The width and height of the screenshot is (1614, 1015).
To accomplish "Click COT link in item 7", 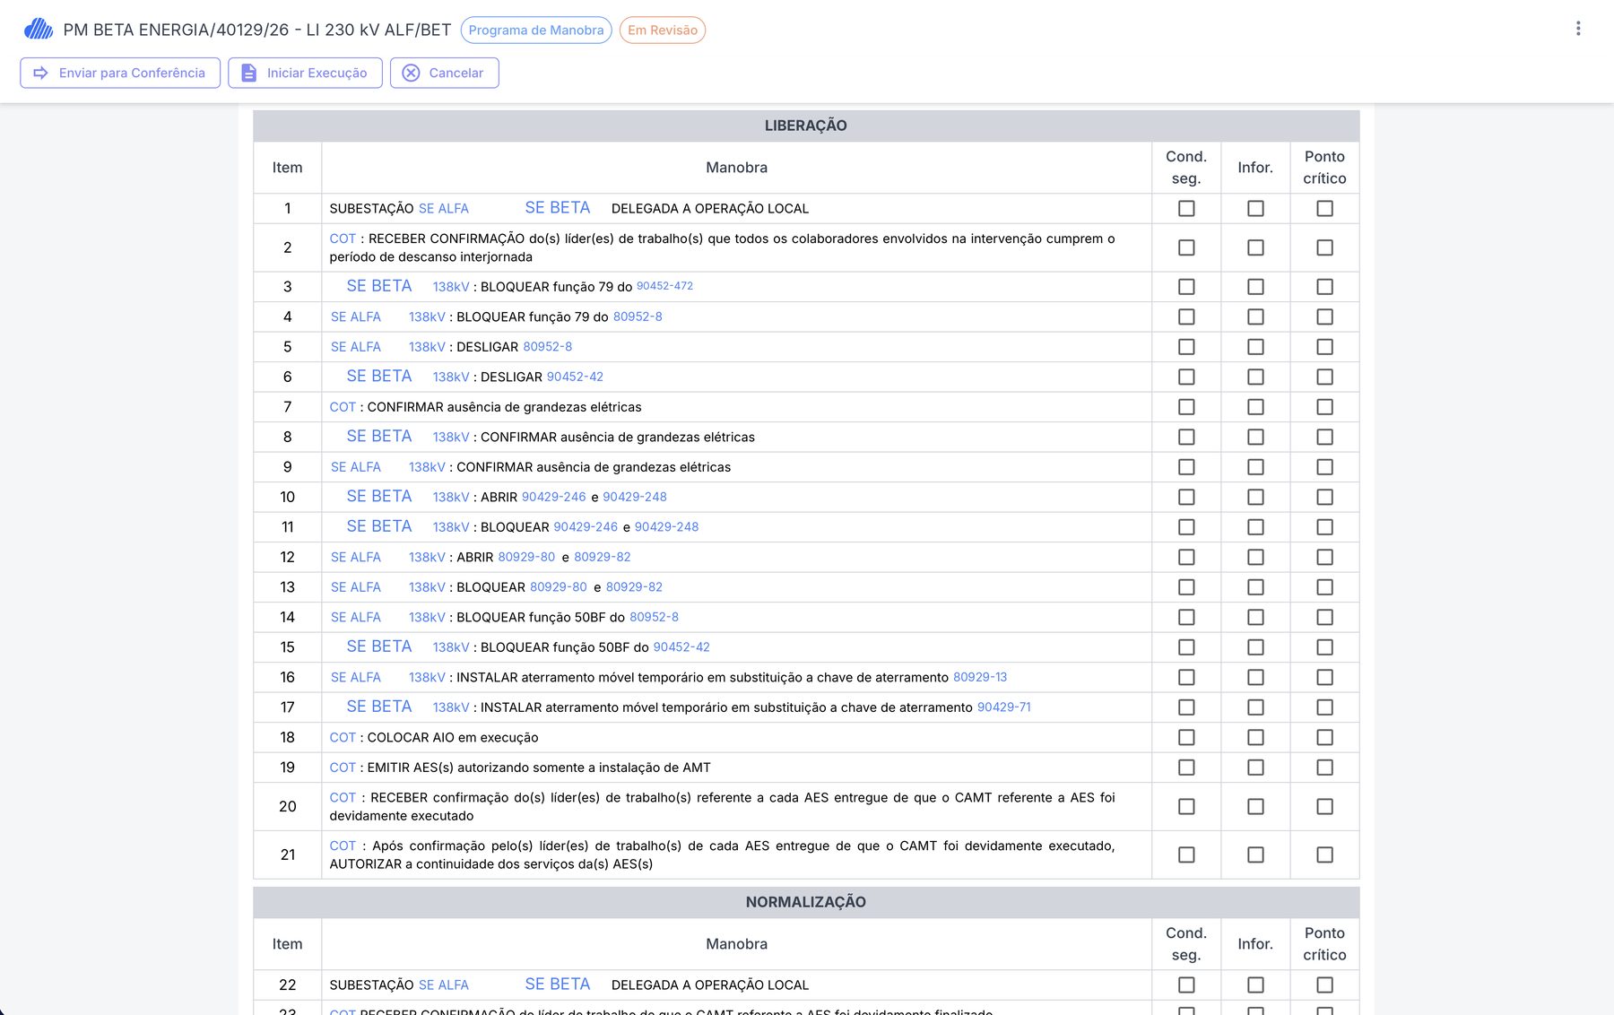I will 343,407.
